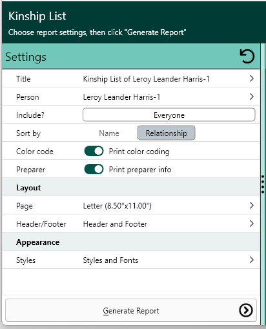Toggle the Print preparer info switch

(x=94, y=169)
